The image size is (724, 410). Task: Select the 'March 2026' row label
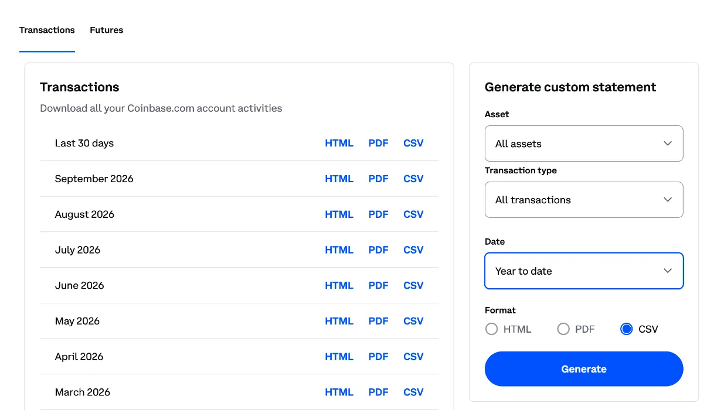click(x=83, y=392)
